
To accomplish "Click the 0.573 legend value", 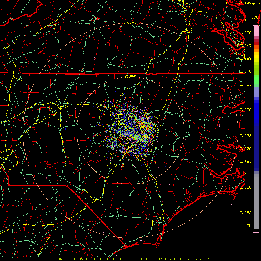I will (246, 136).
